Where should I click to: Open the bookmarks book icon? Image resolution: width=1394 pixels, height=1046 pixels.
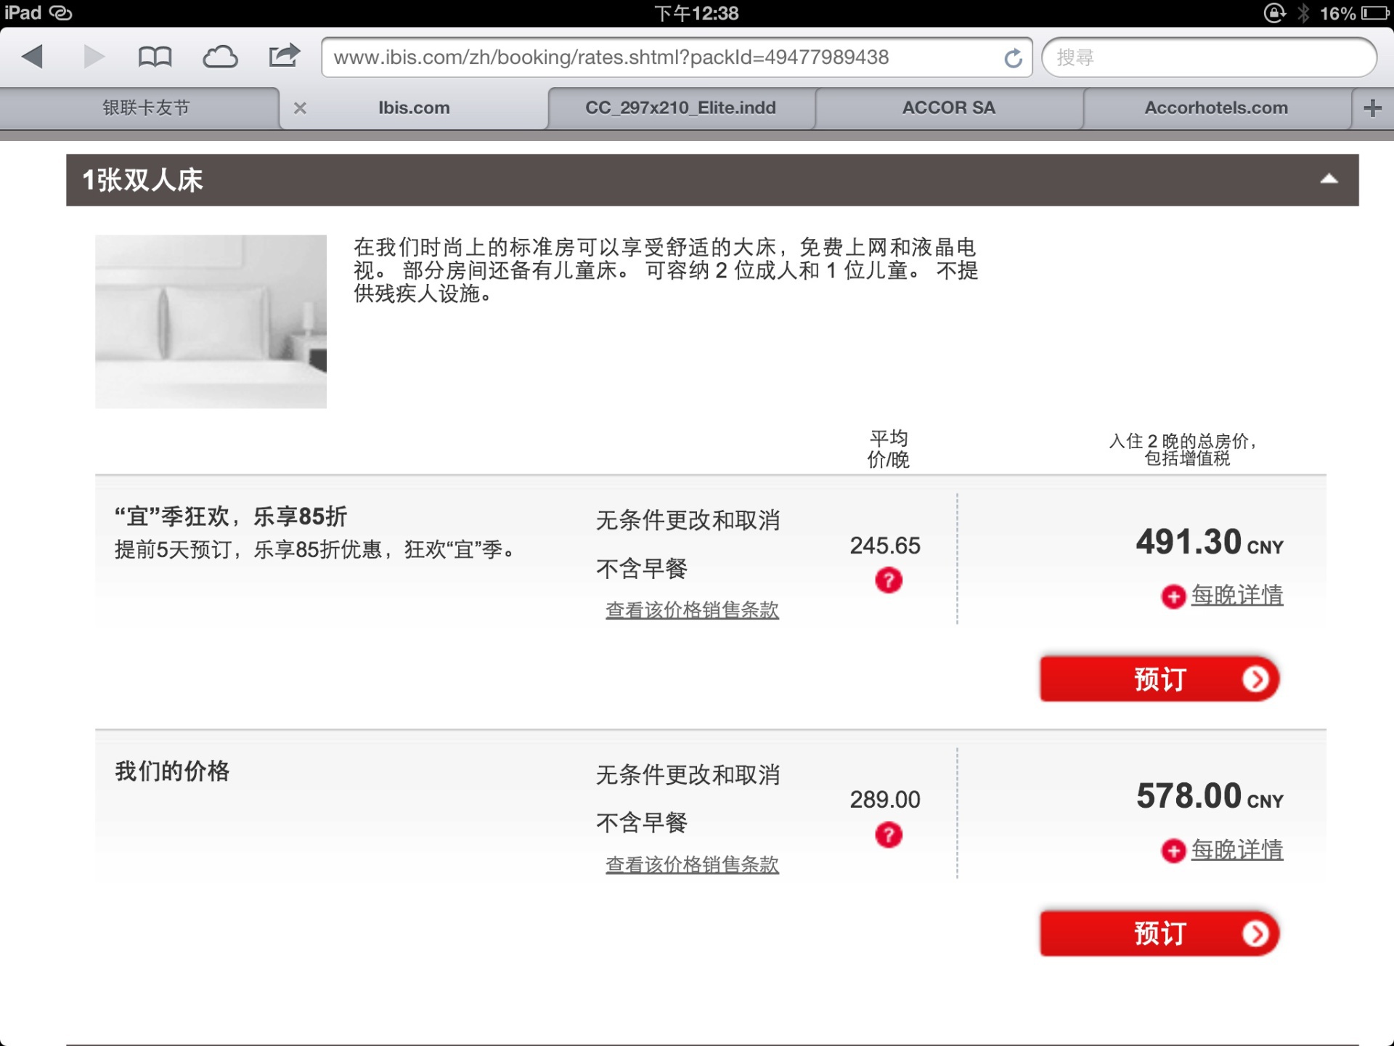click(155, 57)
